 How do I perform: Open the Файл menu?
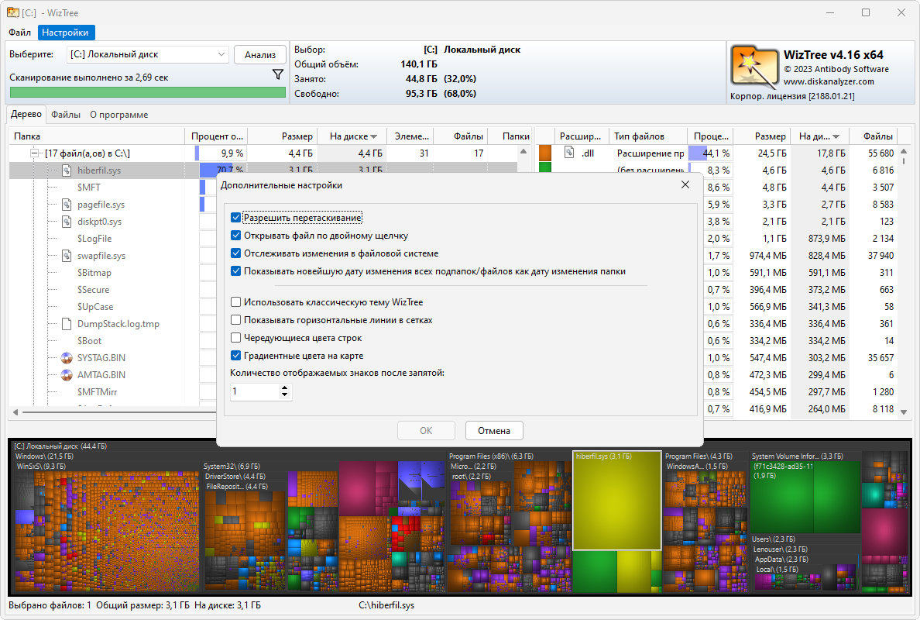point(19,33)
